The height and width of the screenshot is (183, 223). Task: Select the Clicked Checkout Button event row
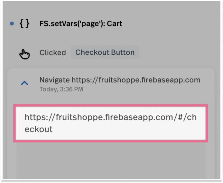(x=79, y=53)
